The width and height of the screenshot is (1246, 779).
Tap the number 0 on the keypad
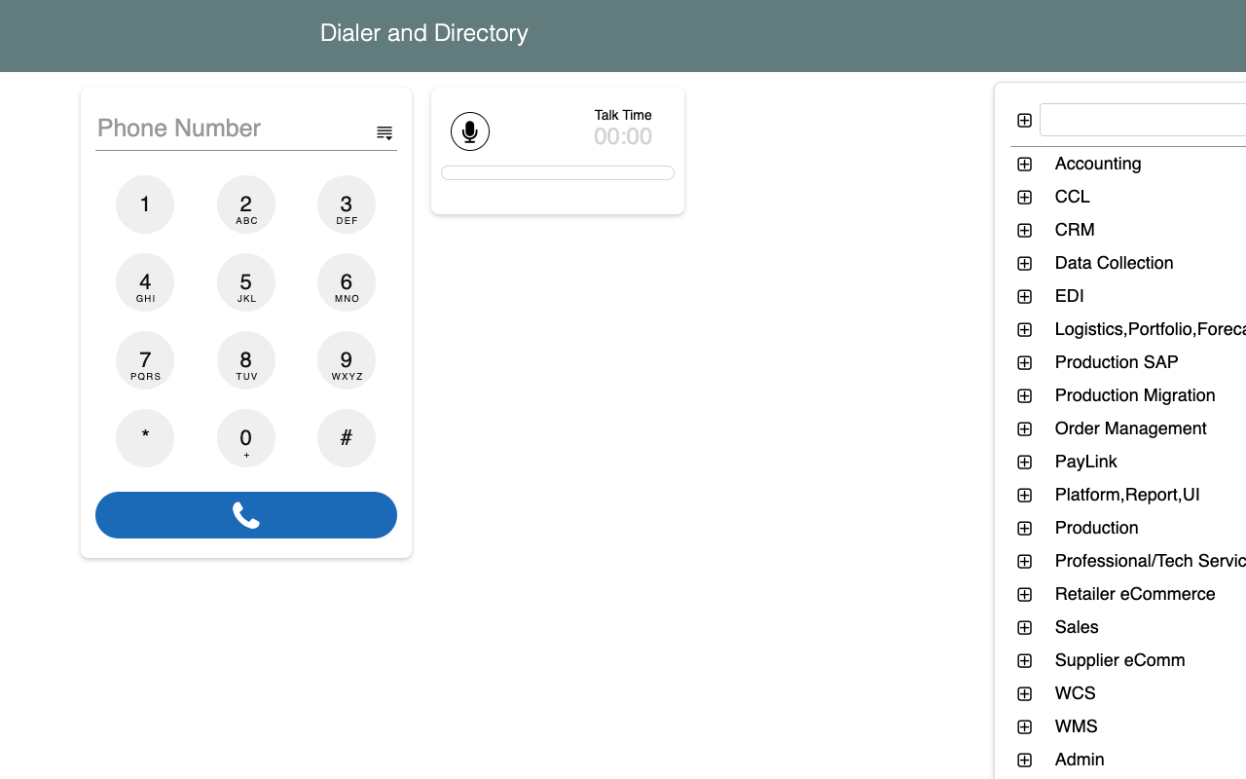245,438
